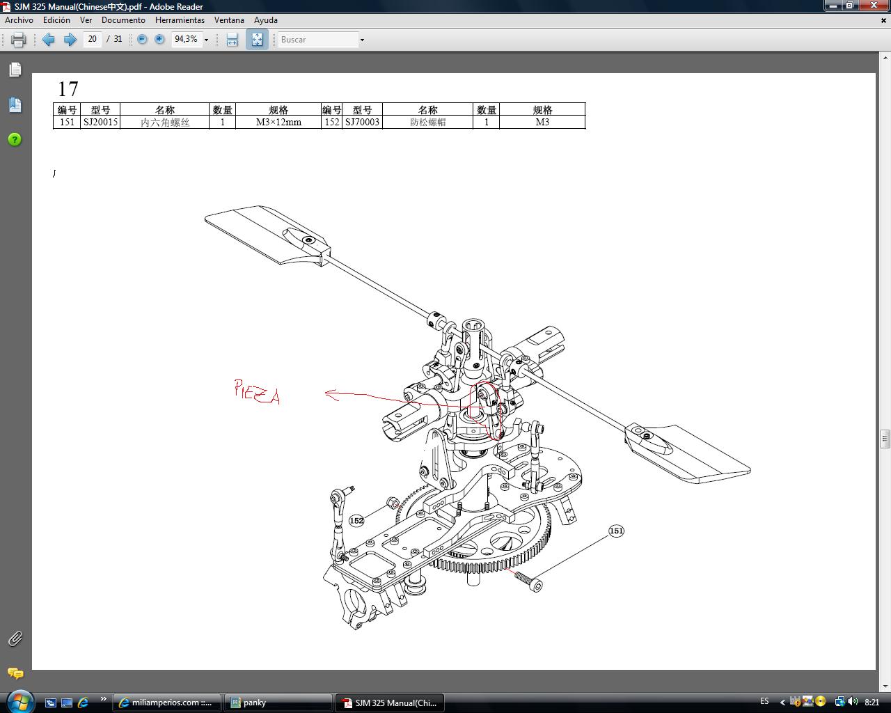Expand the 94,3% zoom level dropdown
The image size is (891, 713).
pyautogui.click(x=206, y=40)
